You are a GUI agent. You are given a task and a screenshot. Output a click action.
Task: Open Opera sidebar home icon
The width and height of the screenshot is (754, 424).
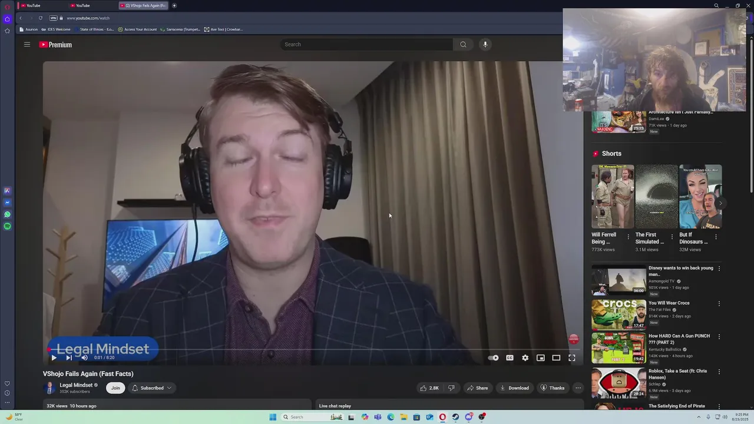tap(7, 19)
